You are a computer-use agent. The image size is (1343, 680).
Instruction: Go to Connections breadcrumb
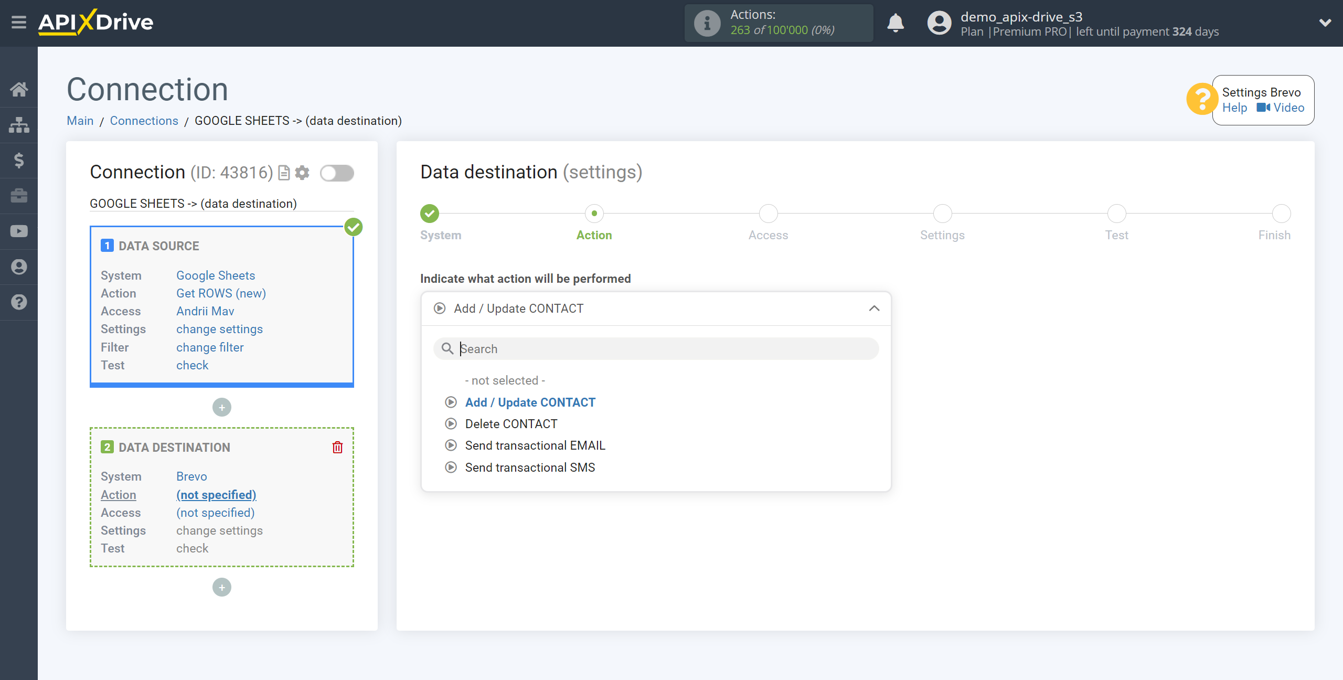pyautogui.click(x=144, y=121)
